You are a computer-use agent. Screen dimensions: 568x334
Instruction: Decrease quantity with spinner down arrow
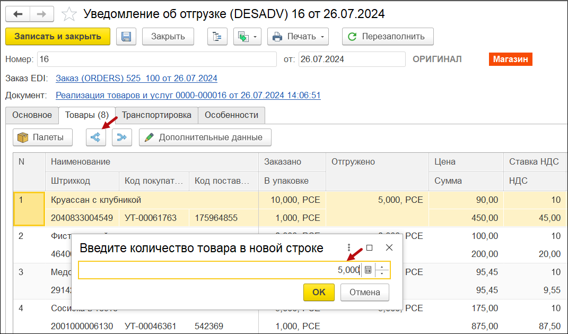click(x=382, y=274)
